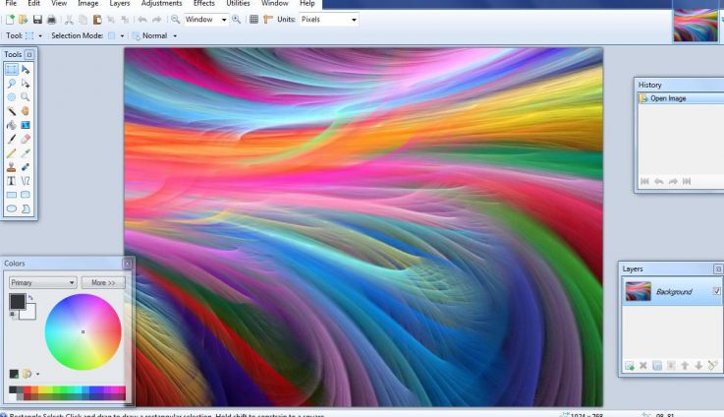
Task: Click the Paste clipboard icon
Action: [x=97, y=20]
